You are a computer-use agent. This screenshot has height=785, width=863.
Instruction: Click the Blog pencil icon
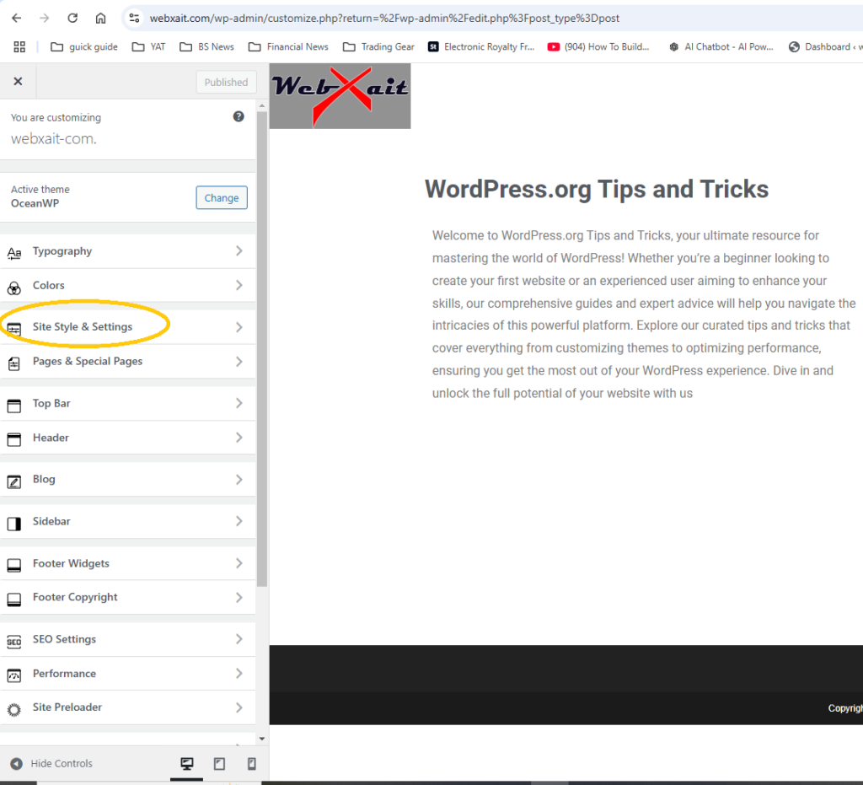pyautogui.click(x=14, y=481)
